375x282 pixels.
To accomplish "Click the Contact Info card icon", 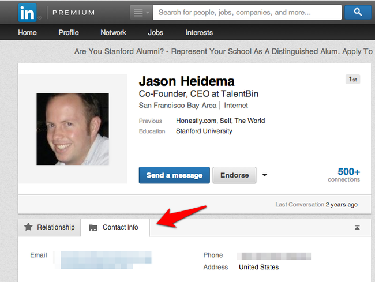I will [93, 228].
